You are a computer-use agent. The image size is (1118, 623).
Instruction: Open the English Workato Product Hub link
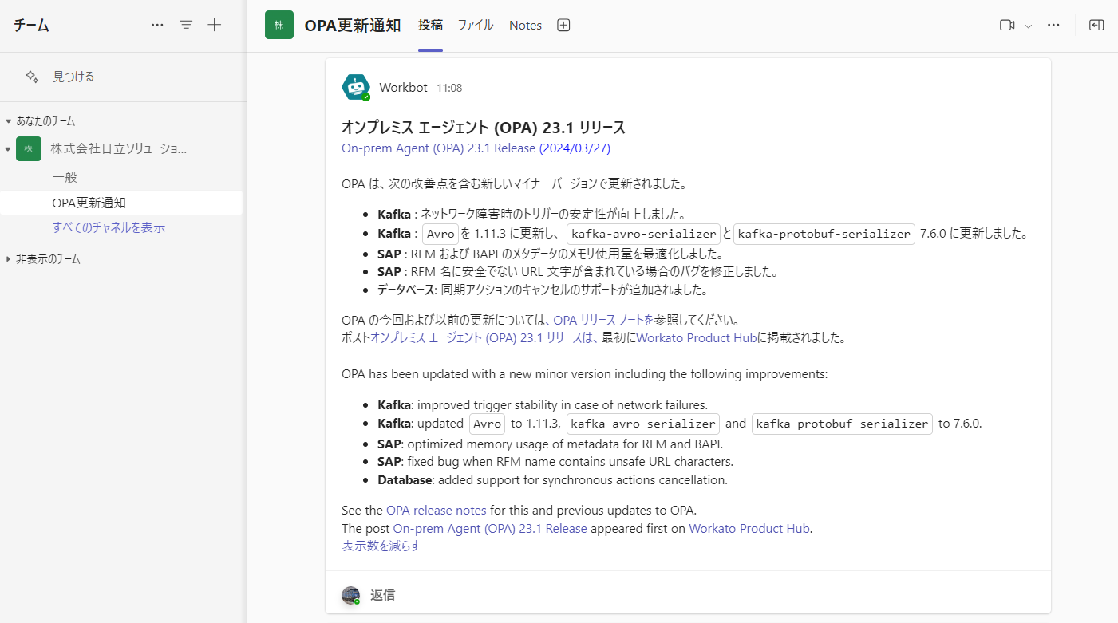point(749,528)
